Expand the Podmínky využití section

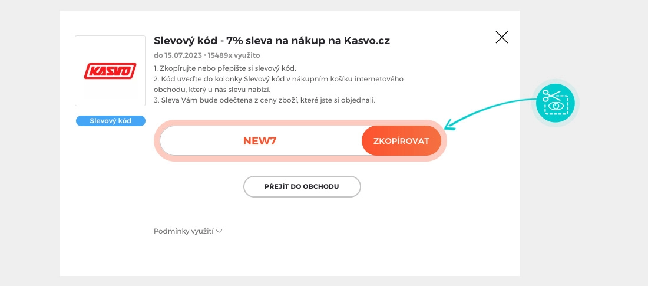(x=183, y=231)
